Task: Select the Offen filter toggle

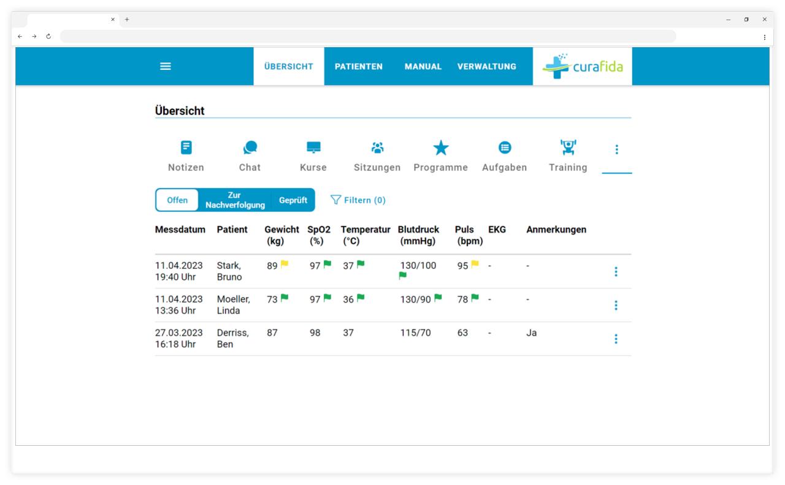Action: (x=177, y=200)
